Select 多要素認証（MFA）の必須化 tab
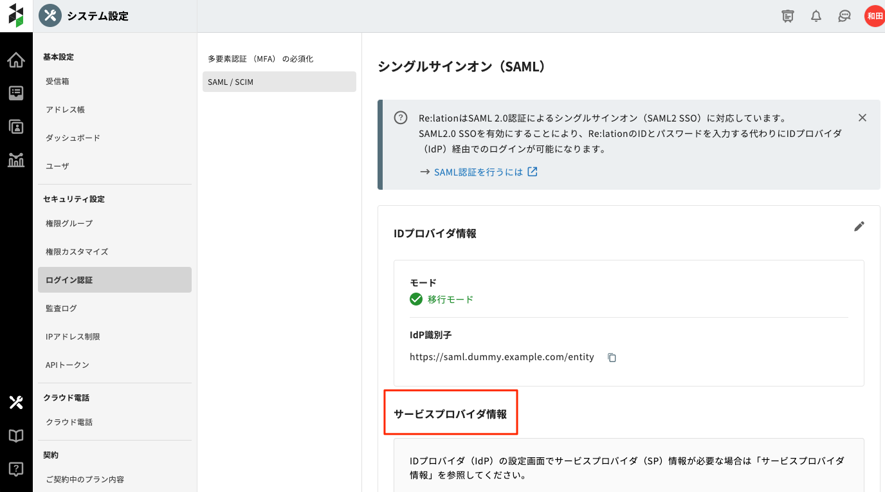The image size is (885, 492). point(260,59)
